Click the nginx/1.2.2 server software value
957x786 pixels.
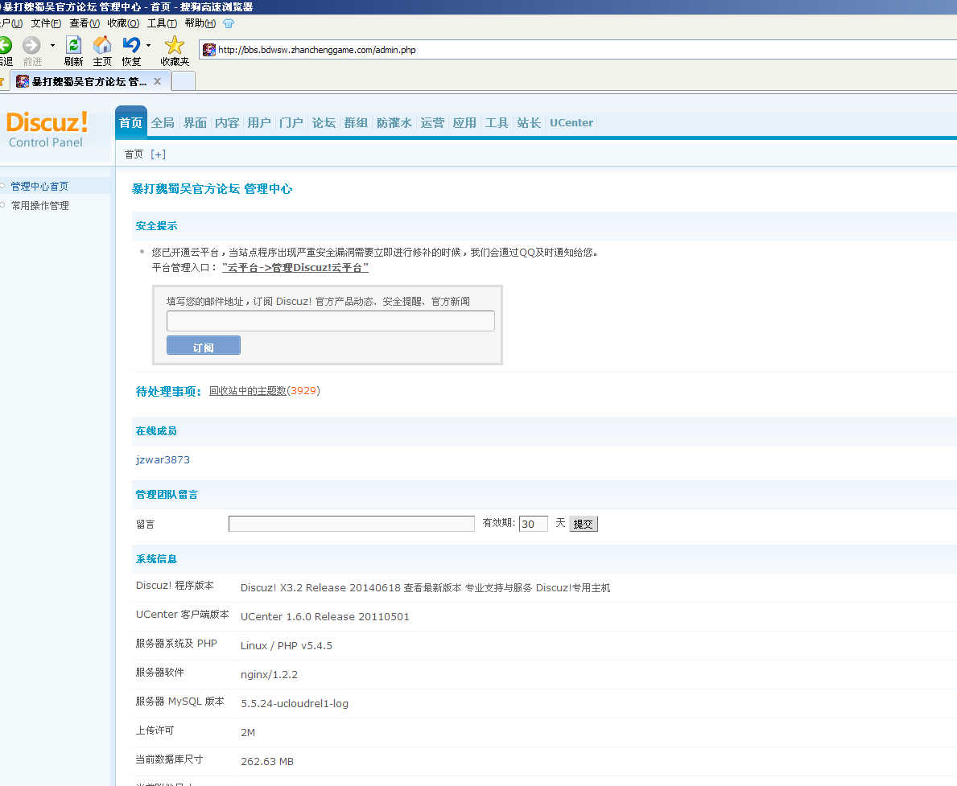click(269, 674)
